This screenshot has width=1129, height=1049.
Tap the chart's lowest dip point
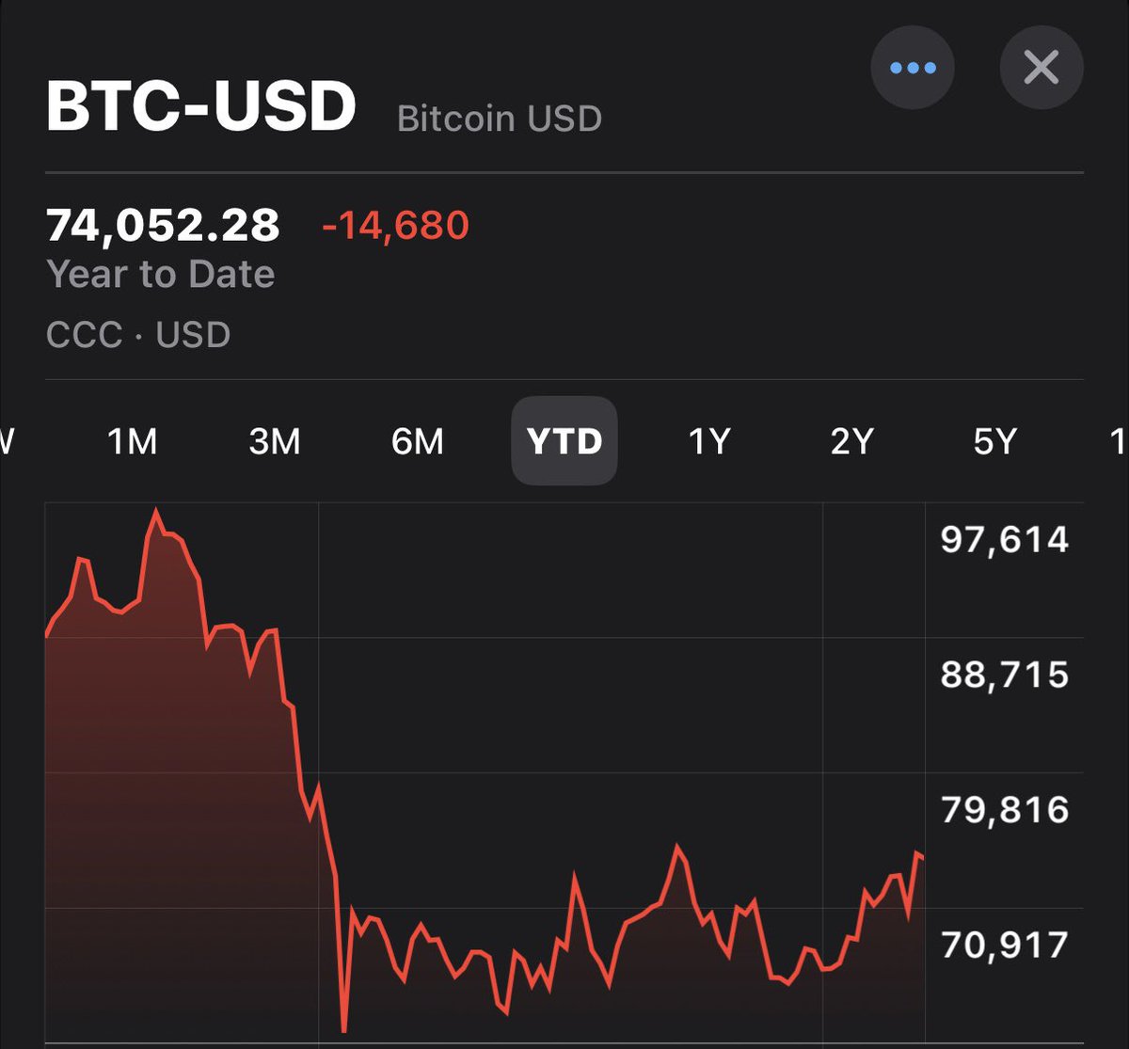pos(344,1031)
